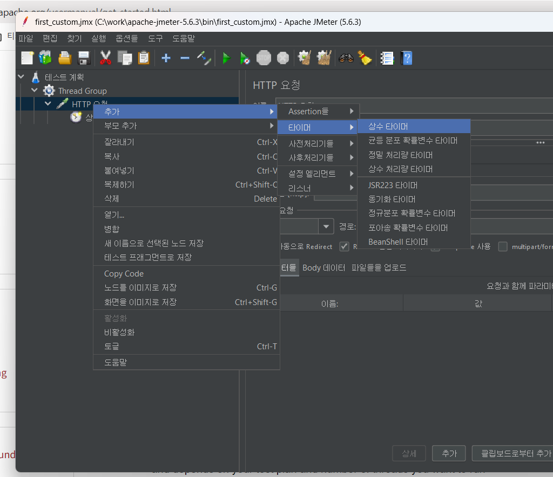Screen dimensions: 553x477
Task: Open the Templates toolbar icon
Action: [45, 58]
